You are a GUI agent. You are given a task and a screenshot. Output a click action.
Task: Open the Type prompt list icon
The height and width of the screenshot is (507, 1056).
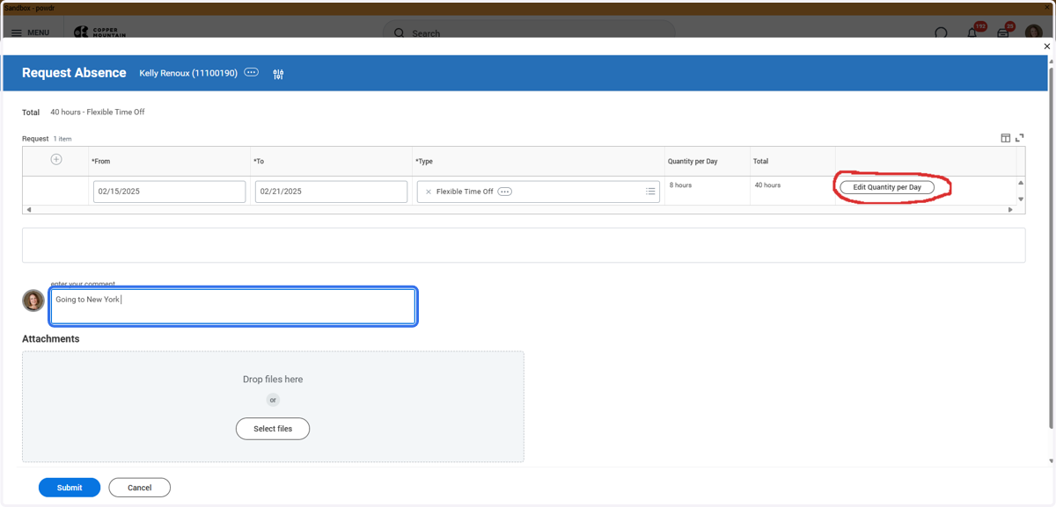pos(650,192)
